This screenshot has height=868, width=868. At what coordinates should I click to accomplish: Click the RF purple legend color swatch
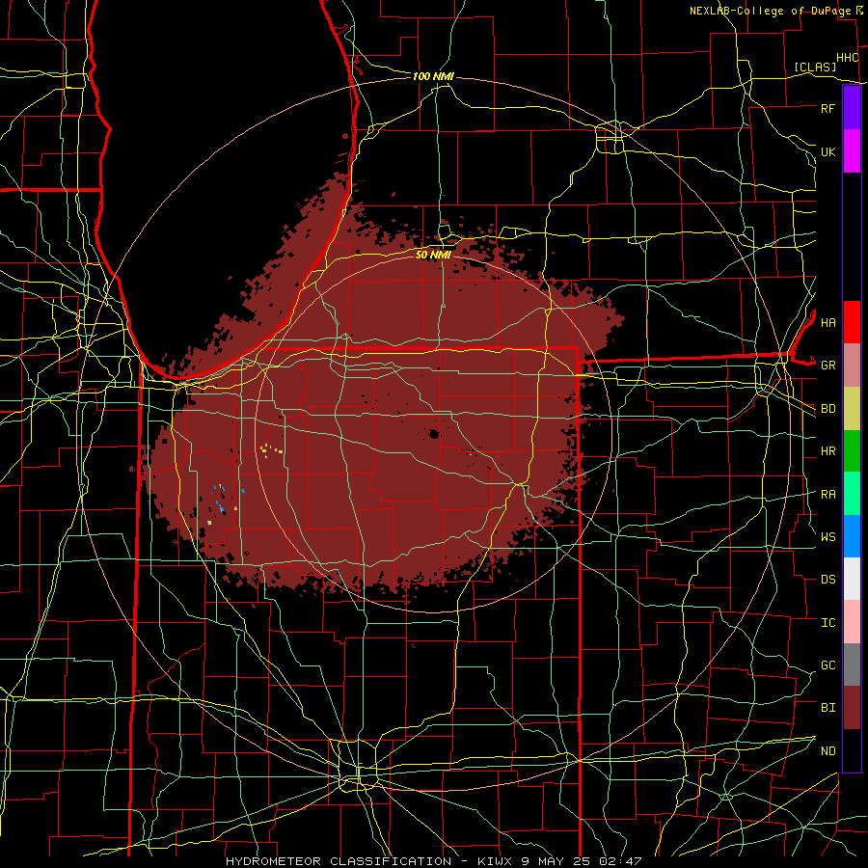click(x=852, y=108)
